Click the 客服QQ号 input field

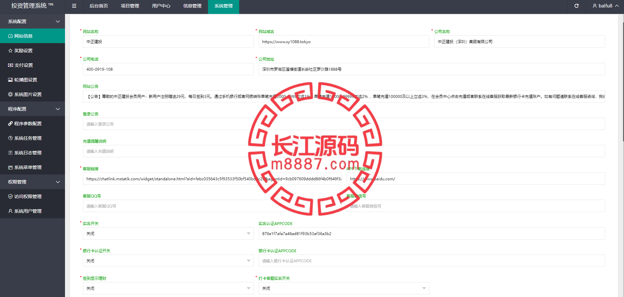[212, 206]
